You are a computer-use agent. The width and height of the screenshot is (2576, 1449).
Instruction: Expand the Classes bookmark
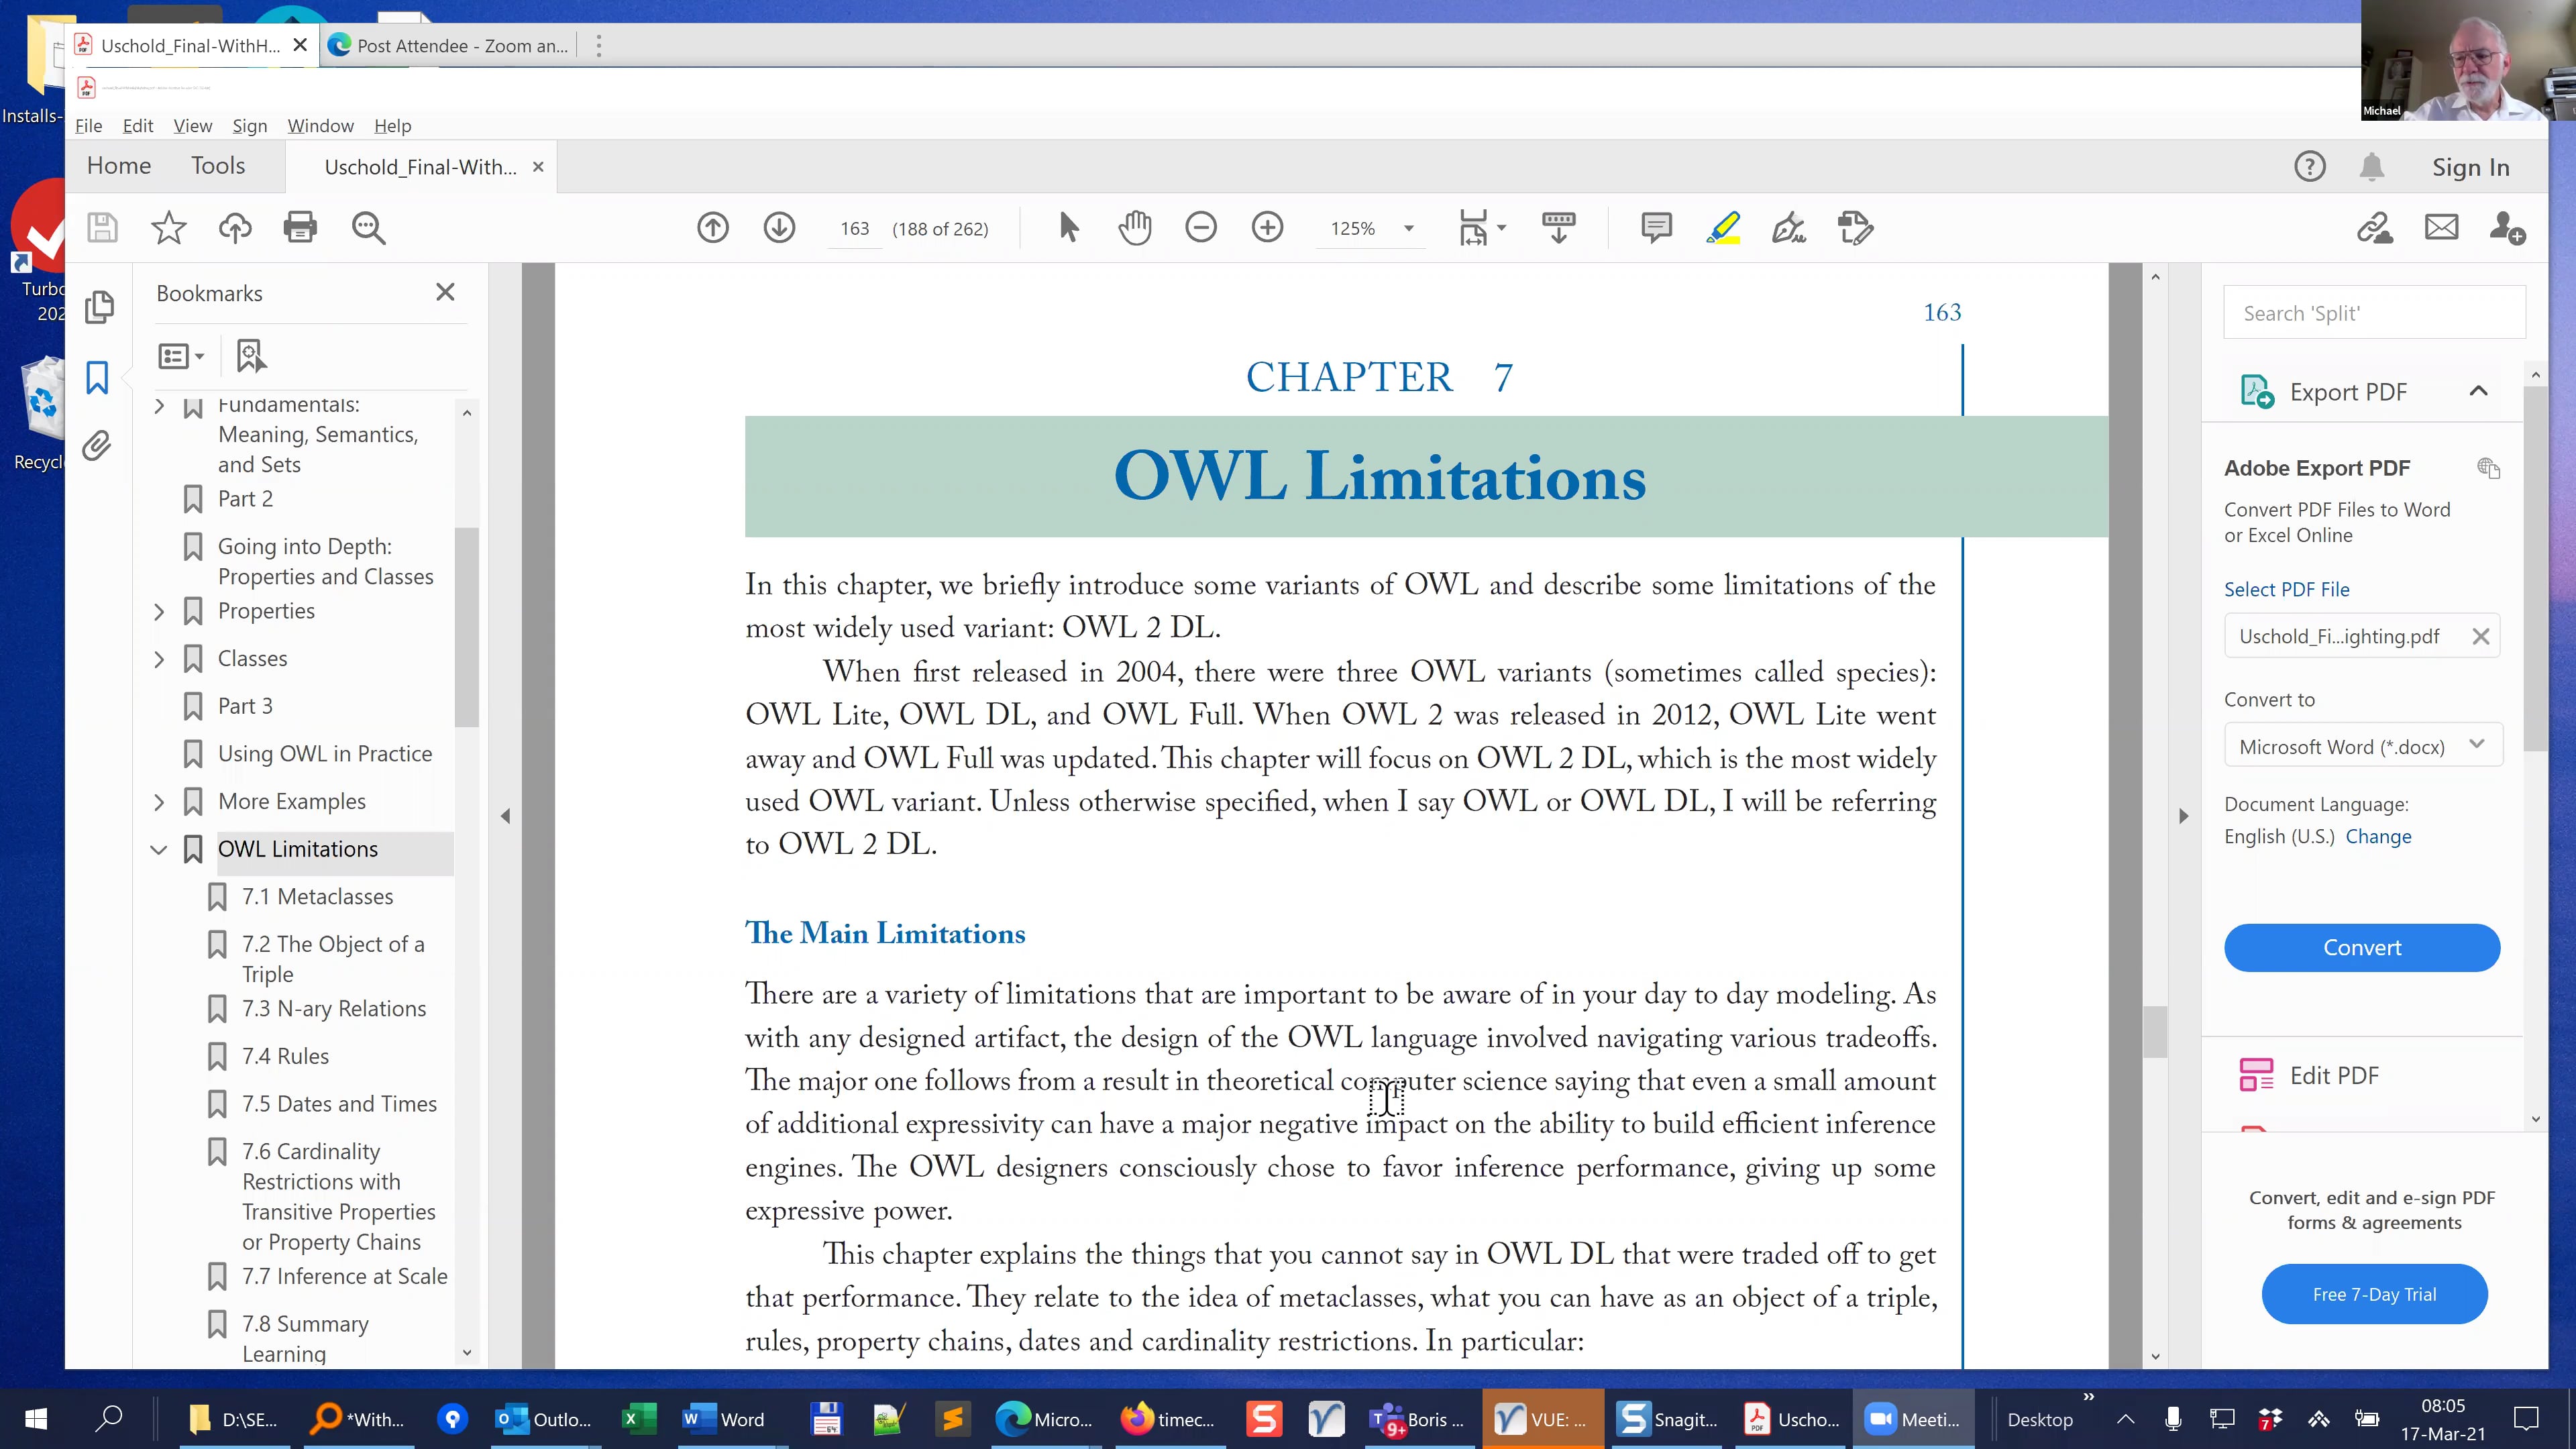pyautogui.click(x=159, y=658)
